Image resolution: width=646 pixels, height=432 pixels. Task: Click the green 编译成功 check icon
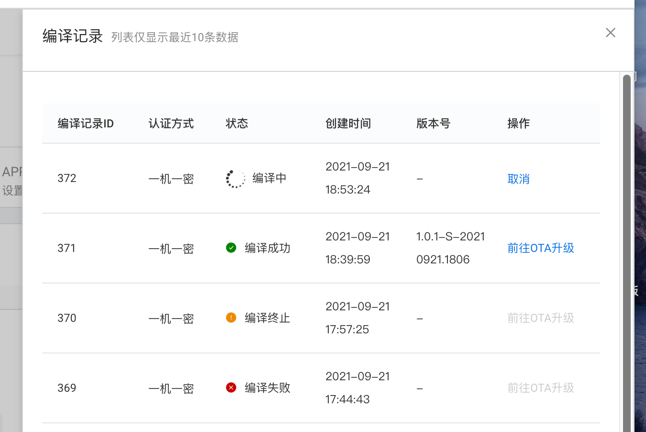(x=231, y=248)
